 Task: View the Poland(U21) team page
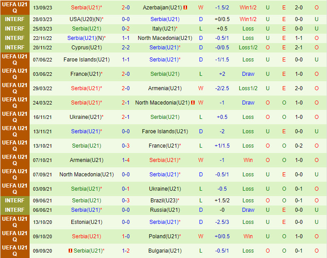[x=165, y=236]
